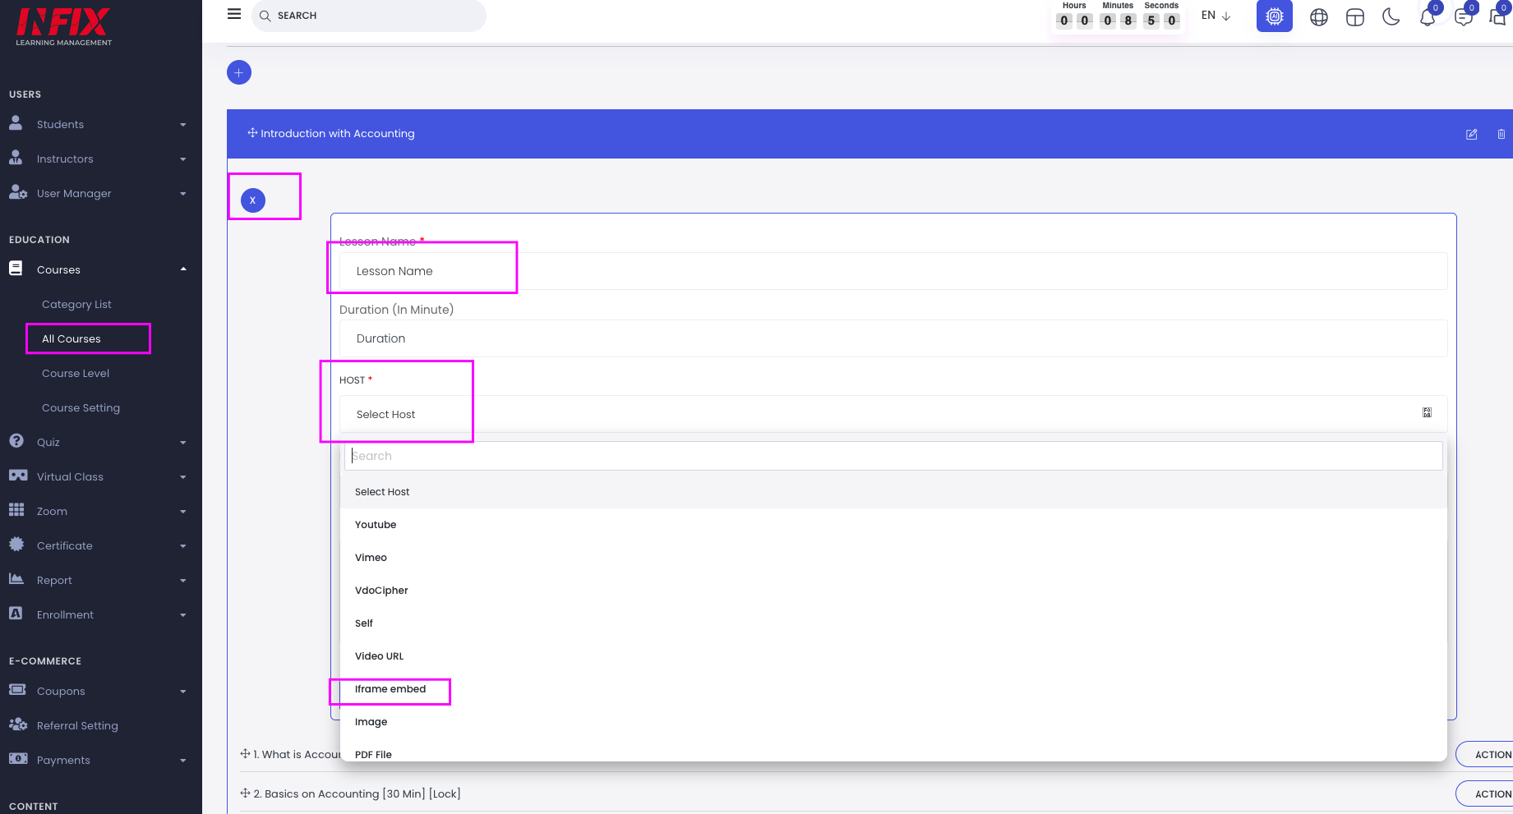Open the chat messages icon
This screenshot has height=814, width=1513.
pos(1464,17)
